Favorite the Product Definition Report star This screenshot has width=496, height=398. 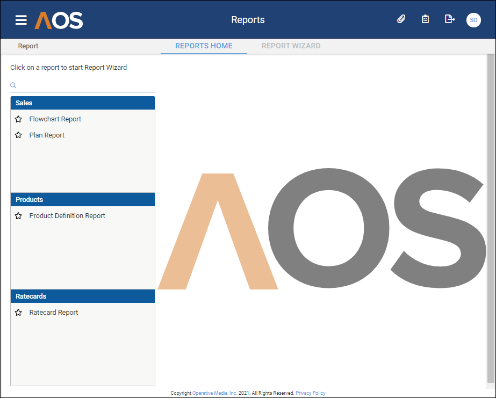[18, 216]
